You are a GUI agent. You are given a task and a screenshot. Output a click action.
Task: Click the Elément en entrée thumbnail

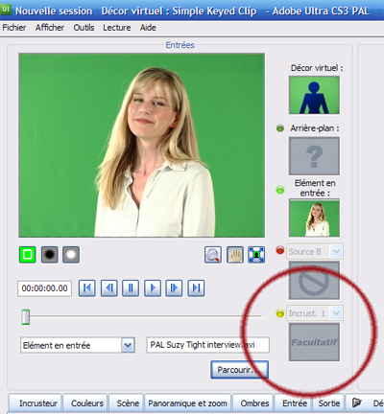(314, 218)
